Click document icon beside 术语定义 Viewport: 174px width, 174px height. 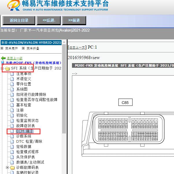coord(12,79)
